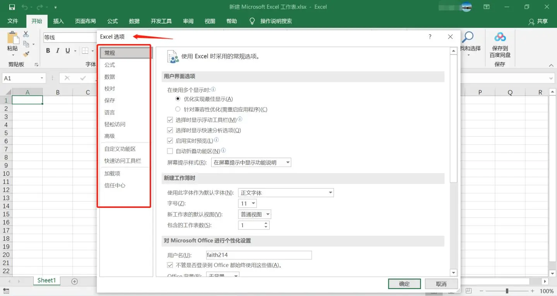Switch to the 开发工具 ribbon tab
557x296 pixels.
click(161, 21)
